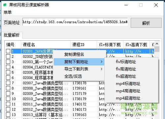Select course 02001_JAVA发展 row
This screenshot has width=165, height=119.
click(x=38, y=51)
